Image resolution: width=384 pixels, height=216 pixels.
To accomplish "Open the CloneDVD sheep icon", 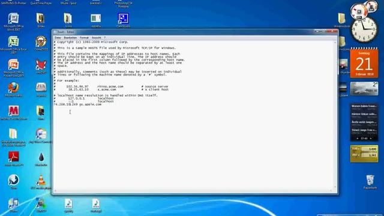I will pyautogui.click(x=41, y=43).
